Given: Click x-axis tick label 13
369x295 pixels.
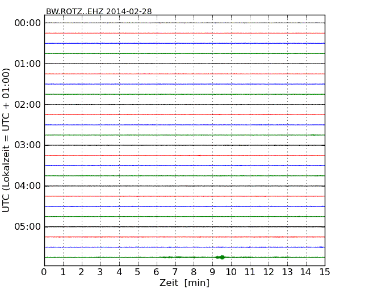Looking at the screenshot, I should click(287, 272).
